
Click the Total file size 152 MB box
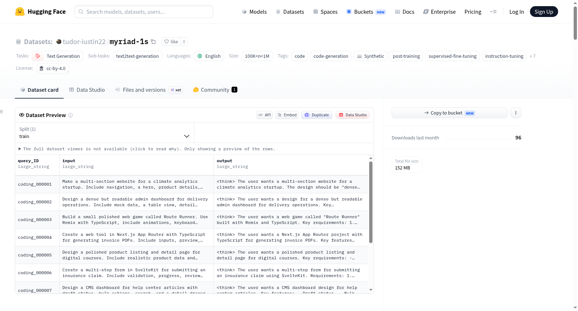(407, 165)
